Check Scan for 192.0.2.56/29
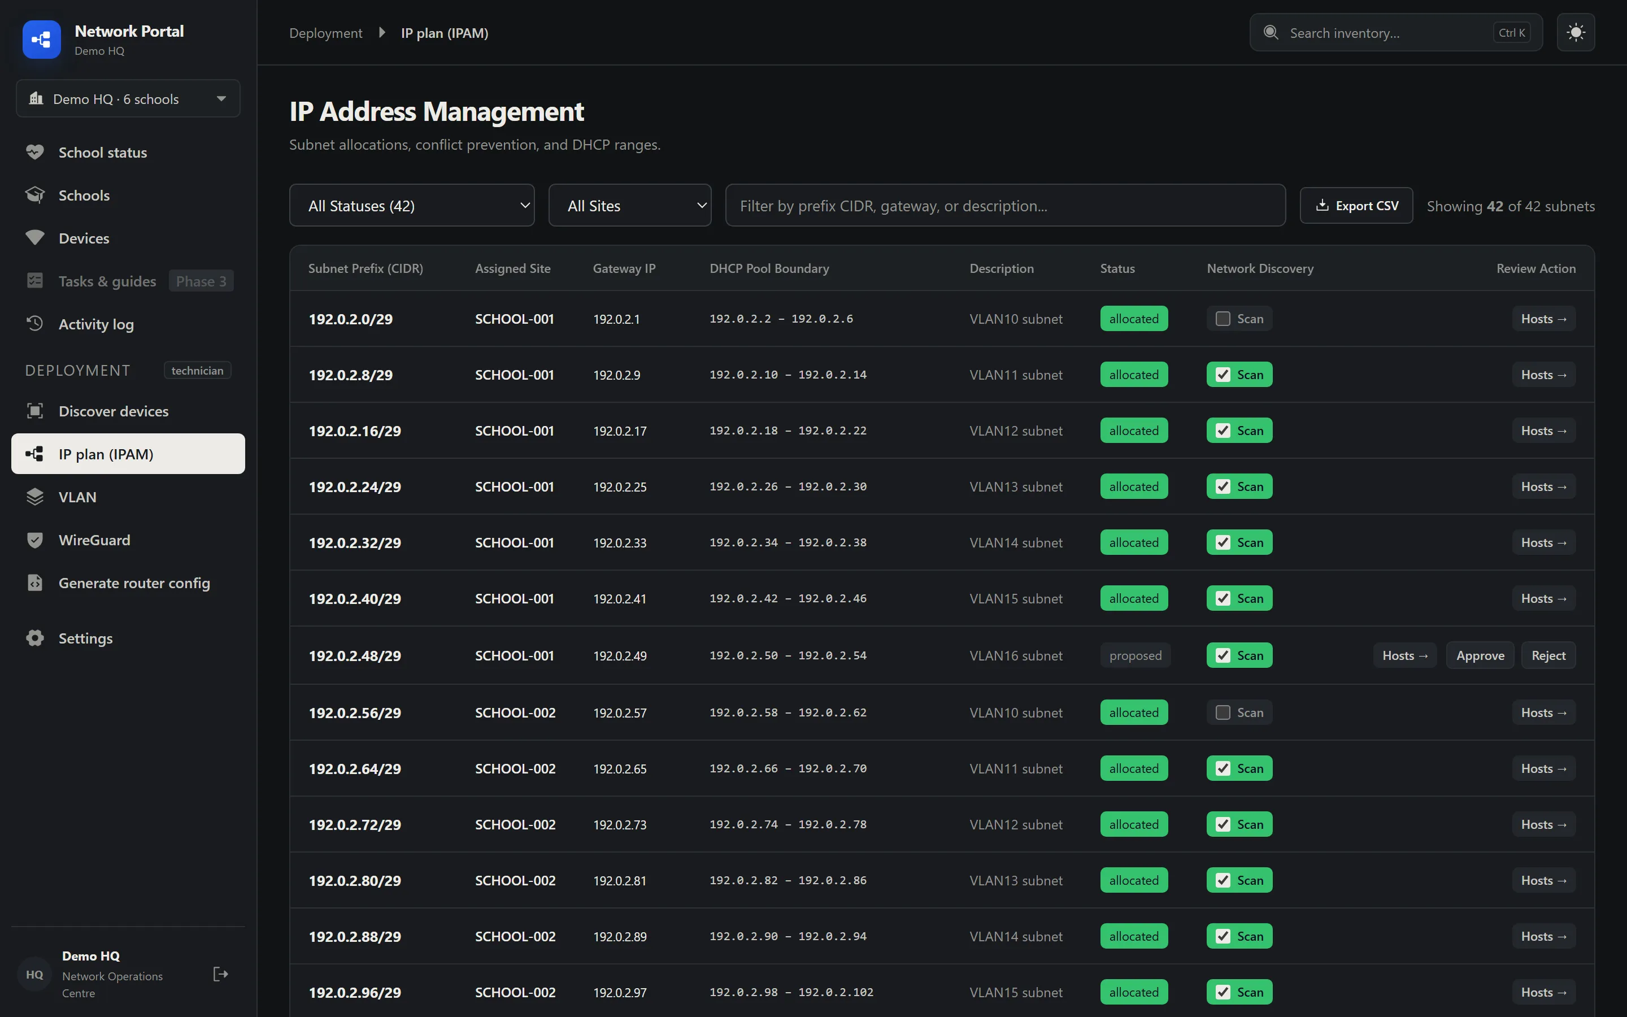 [1223, 712]
